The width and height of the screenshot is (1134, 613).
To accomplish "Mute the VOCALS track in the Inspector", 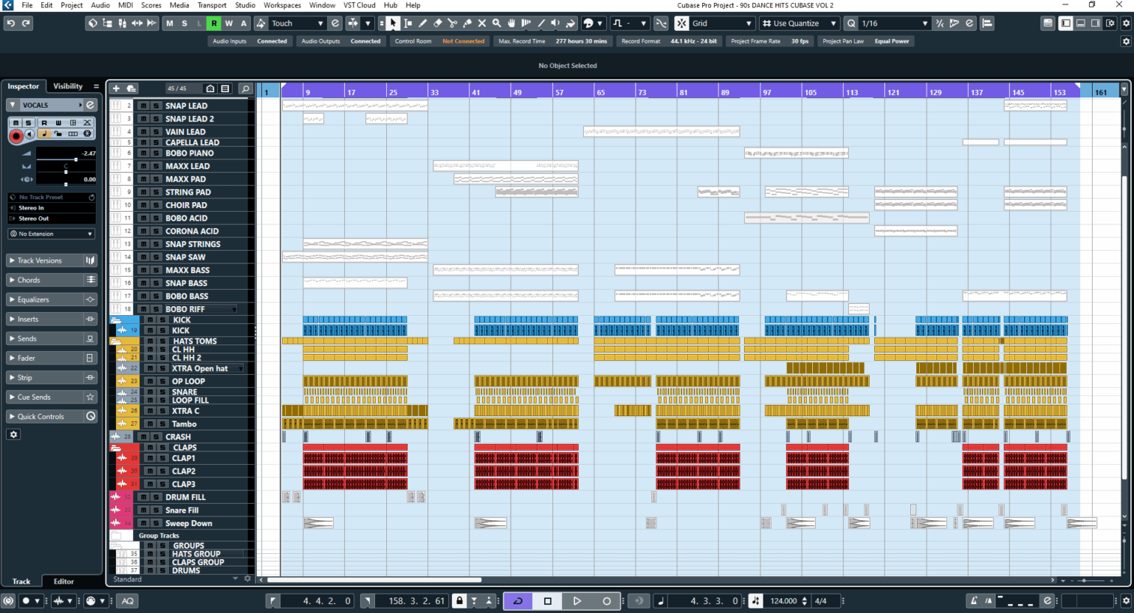I will 16,122.
